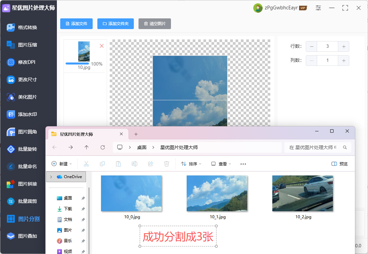Click the Cut scissors icon
This screenshot has width=368, height=254.
tap(86, 164)
